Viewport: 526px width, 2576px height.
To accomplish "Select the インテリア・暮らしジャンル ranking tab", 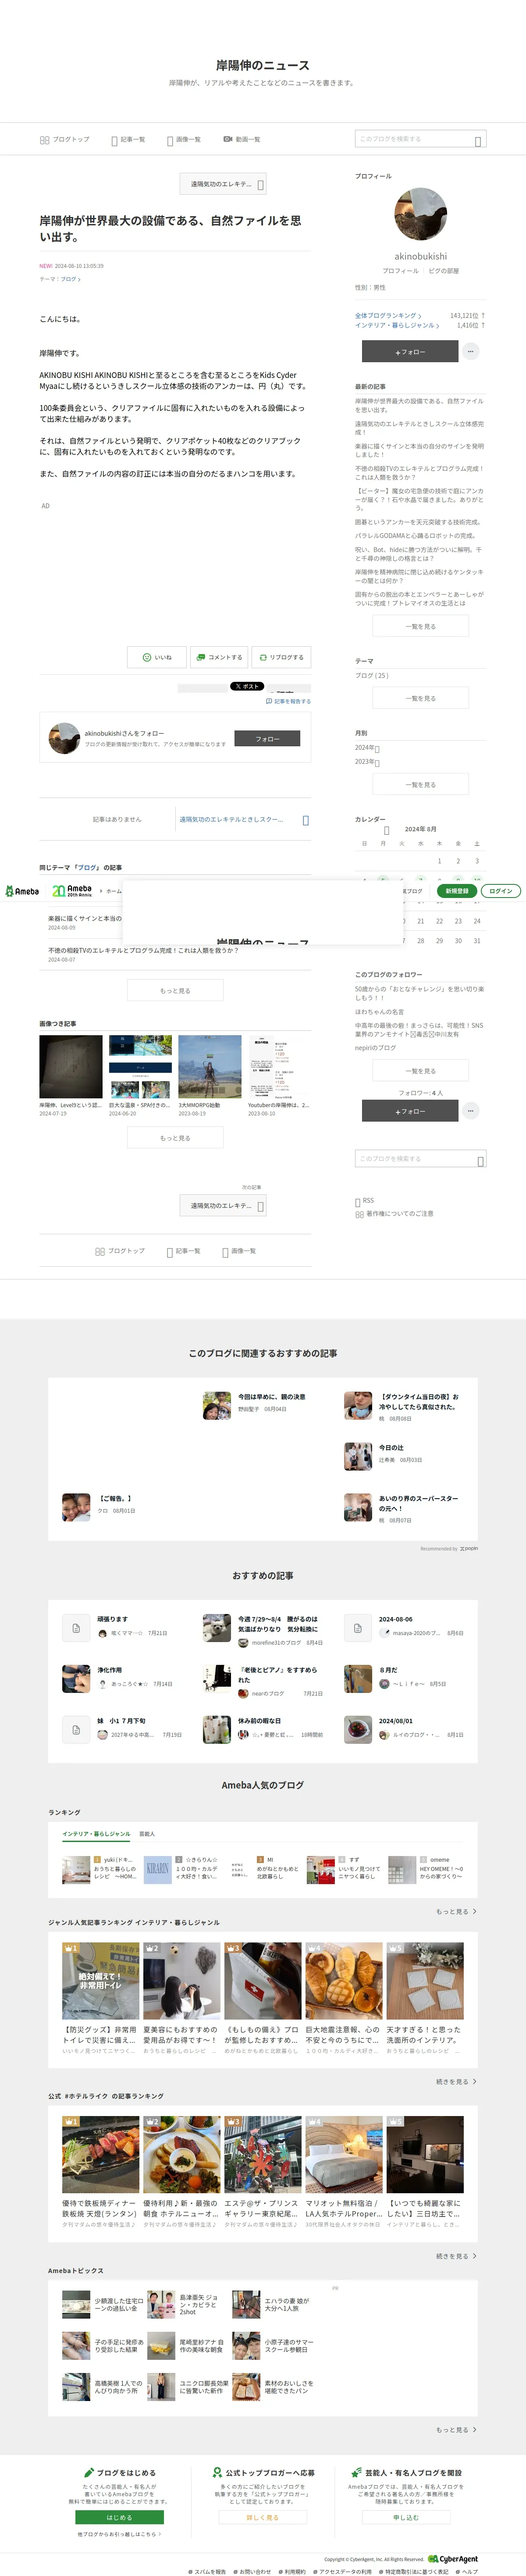I will (96, 1834).
